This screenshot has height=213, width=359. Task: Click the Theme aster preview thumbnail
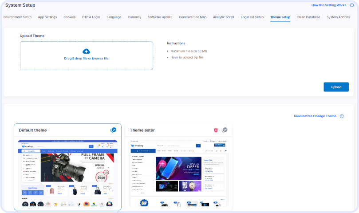coord(178,173)
